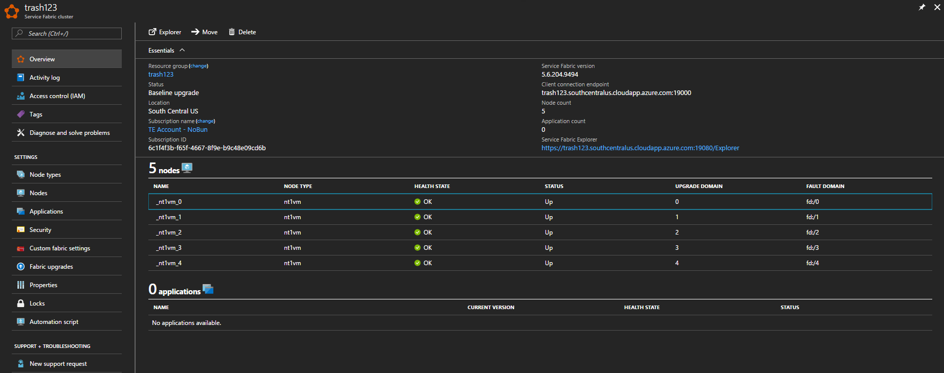Click the Activity log icon

pyautogui.click(x=20, y=77)
